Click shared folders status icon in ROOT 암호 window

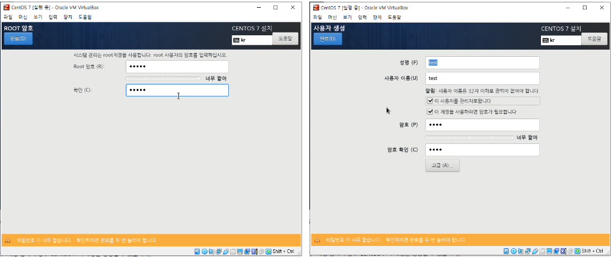click(x=233, y=251)
